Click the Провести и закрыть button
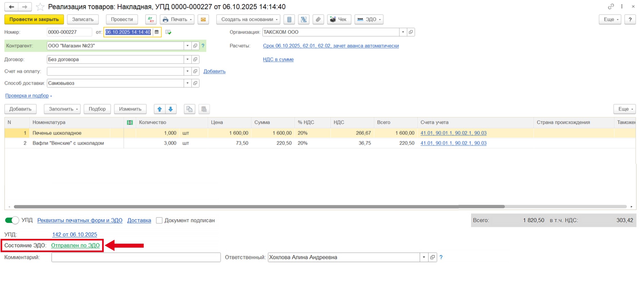This screenshot has width=640, height=283. 34,20
